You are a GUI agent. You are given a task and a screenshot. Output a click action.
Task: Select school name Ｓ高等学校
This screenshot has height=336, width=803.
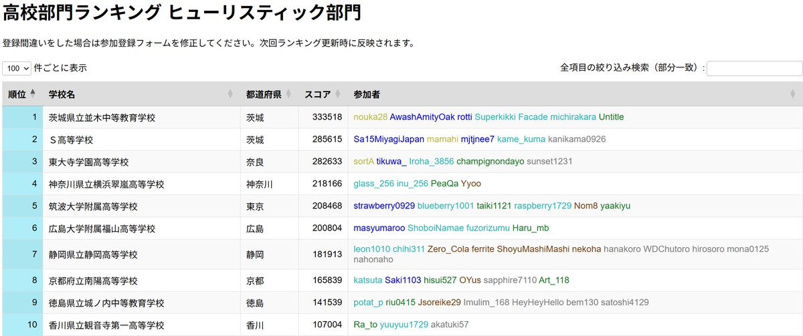70,140
